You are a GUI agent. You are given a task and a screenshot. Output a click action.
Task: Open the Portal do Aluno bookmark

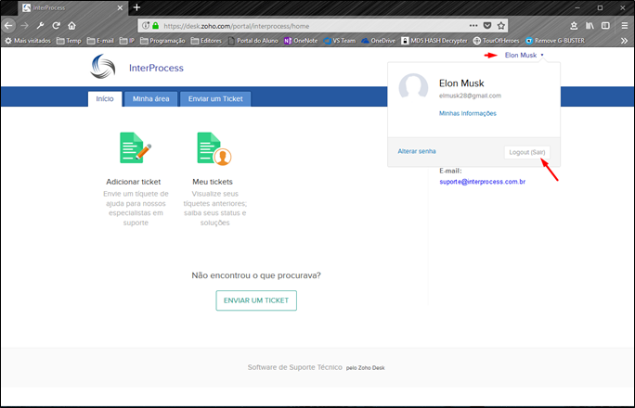[253, 41]
